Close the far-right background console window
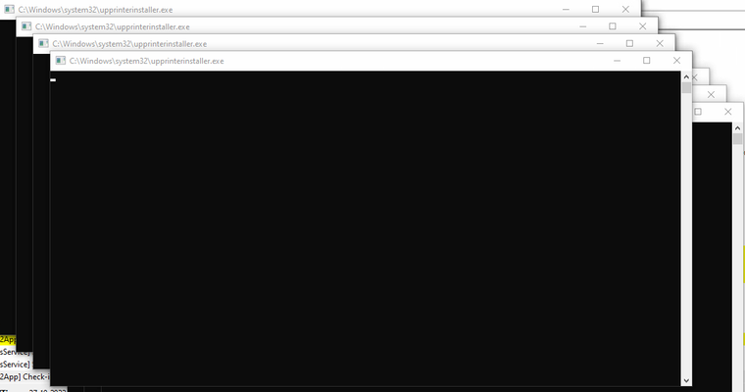Screen dimensions: 745x392 point(728,112)
